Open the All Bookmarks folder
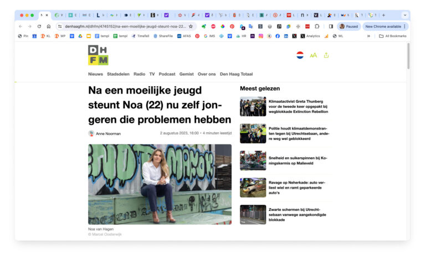 point(392,36)
